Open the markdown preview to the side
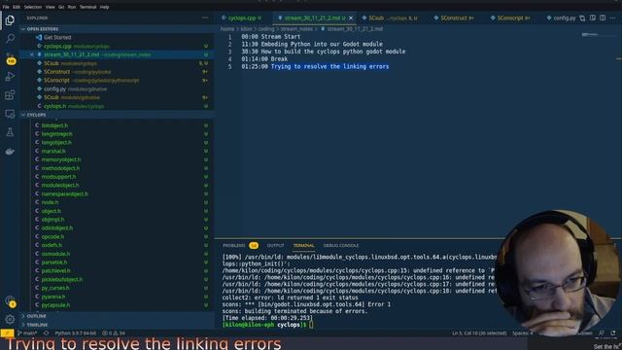The width and height of the screenshot is (622, 350). click(x=592, y=17)
